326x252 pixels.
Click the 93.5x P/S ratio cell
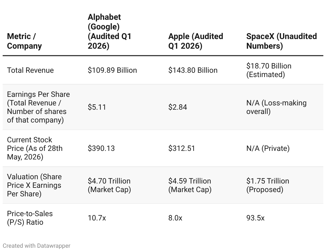click(x=255, y=218)
